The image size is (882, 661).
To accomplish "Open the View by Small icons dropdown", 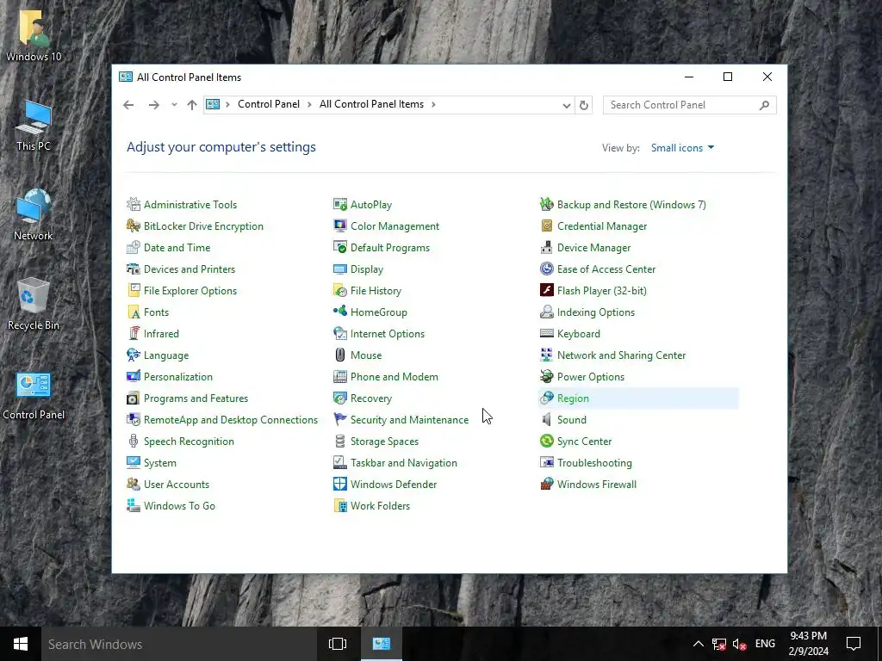I will coord(682,148).
